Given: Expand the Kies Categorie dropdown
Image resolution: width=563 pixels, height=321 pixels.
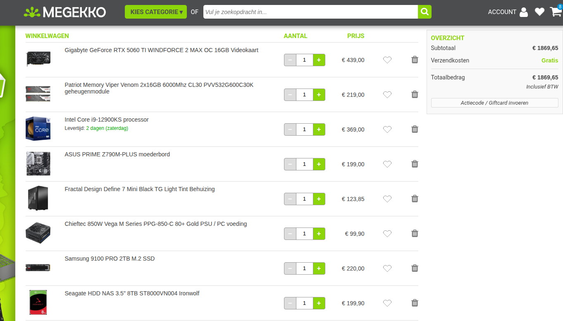Looking at the screenshot, I should coord(156,12).
